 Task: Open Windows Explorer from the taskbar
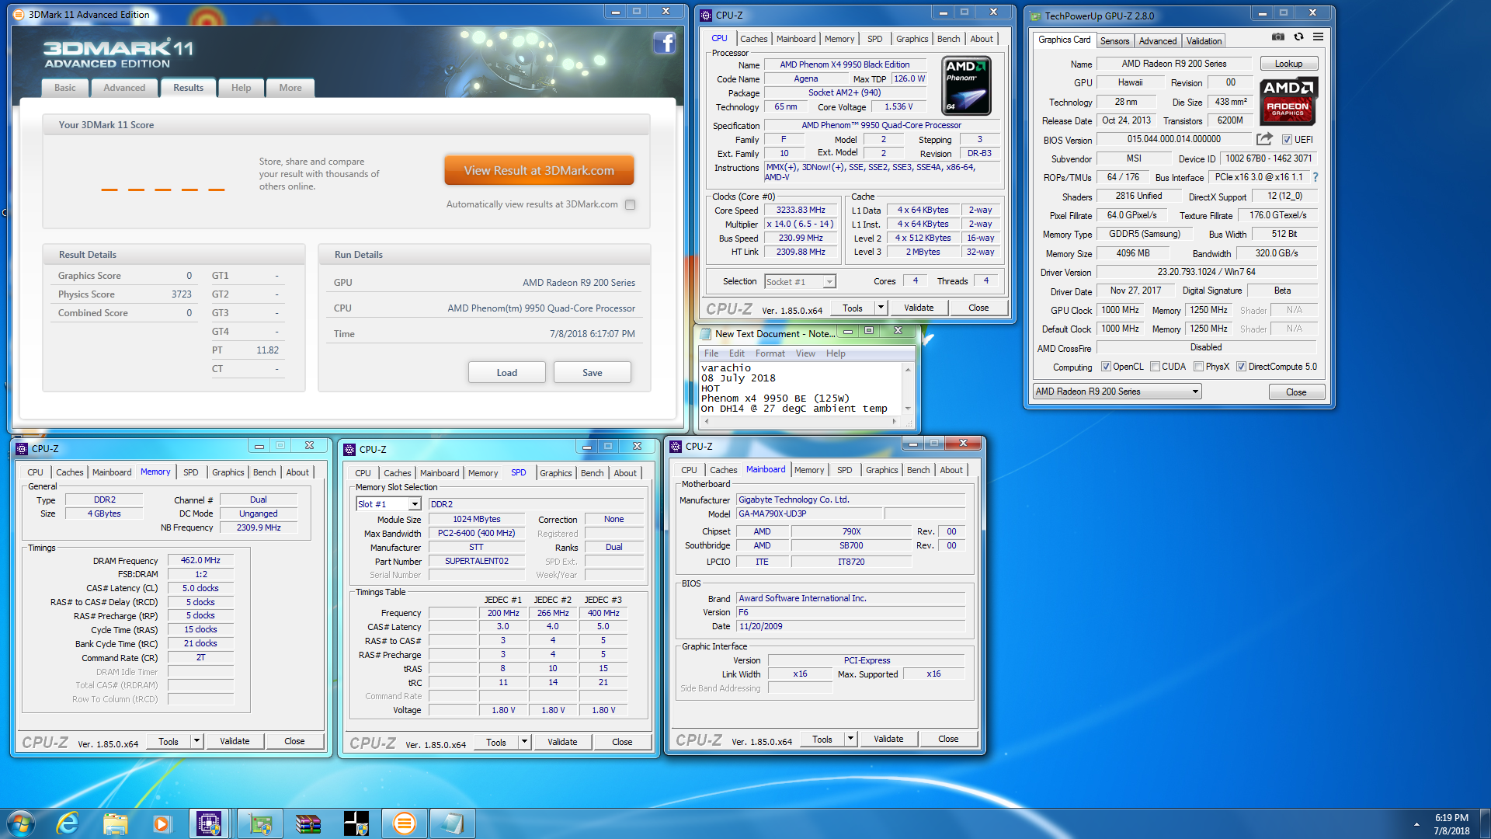click(115, 823)
